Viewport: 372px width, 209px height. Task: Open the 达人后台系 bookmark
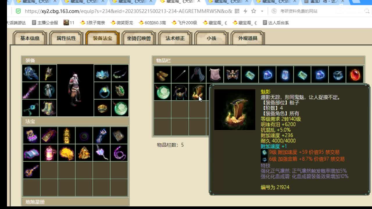point(276,23)
